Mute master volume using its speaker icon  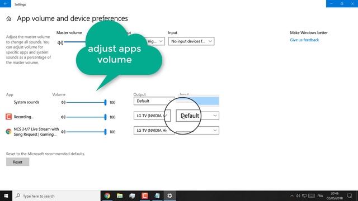[x=60, y=42]
